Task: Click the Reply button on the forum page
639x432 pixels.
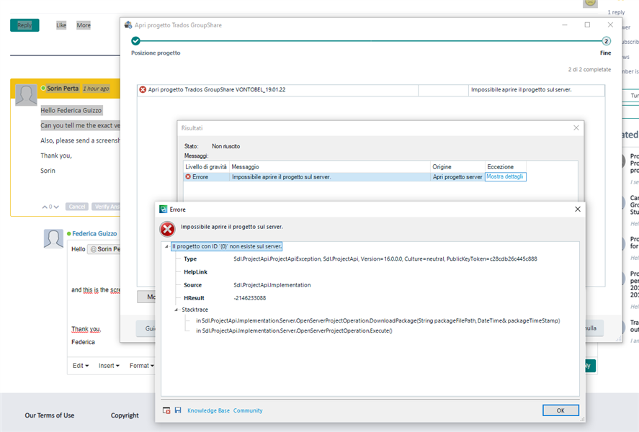Action: coord(24,25)
